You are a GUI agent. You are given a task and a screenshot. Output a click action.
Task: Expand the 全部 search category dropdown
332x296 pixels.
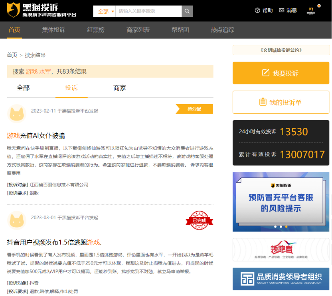pos(105,11)
